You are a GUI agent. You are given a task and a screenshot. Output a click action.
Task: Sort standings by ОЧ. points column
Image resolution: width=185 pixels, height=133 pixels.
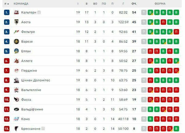coord(134,4)
